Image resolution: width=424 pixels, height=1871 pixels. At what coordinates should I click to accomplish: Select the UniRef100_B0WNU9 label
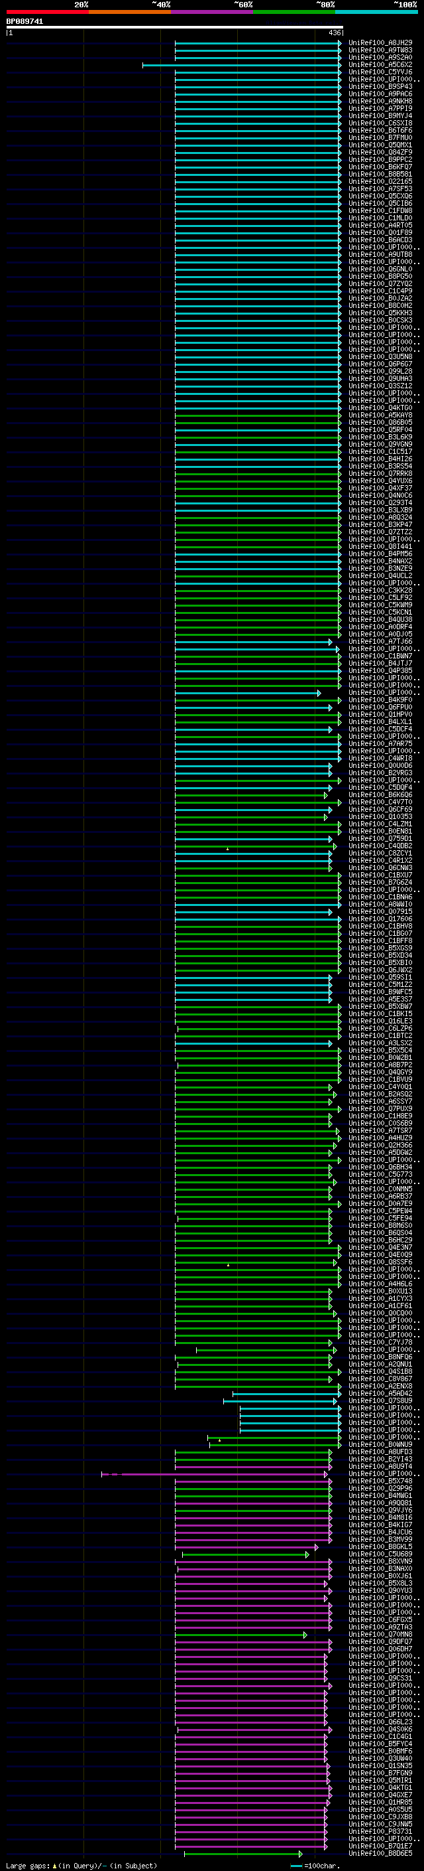(x=380, y=1444)
